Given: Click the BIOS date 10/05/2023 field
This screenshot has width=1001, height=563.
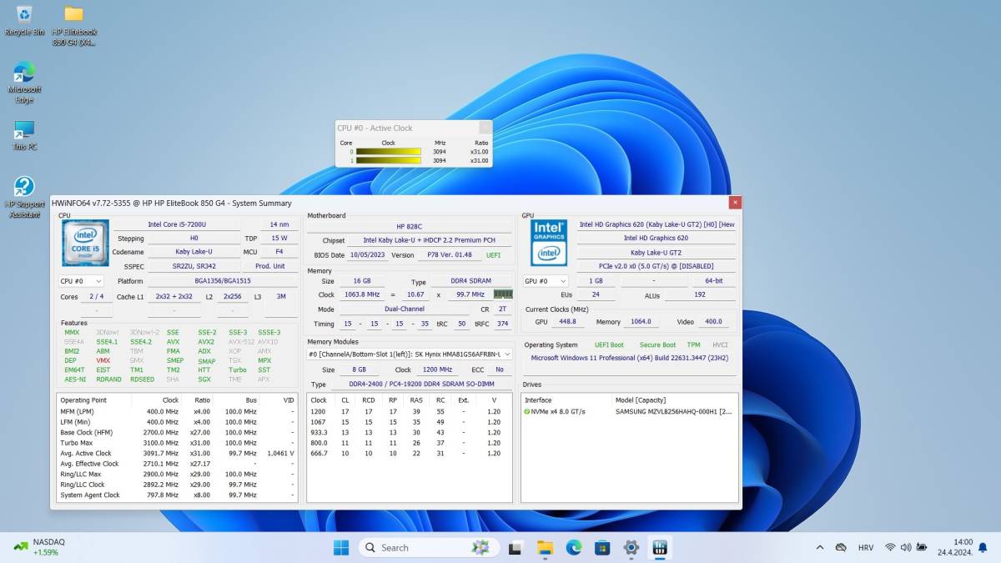Looking at the screenshot, I should tap(367, 254).
